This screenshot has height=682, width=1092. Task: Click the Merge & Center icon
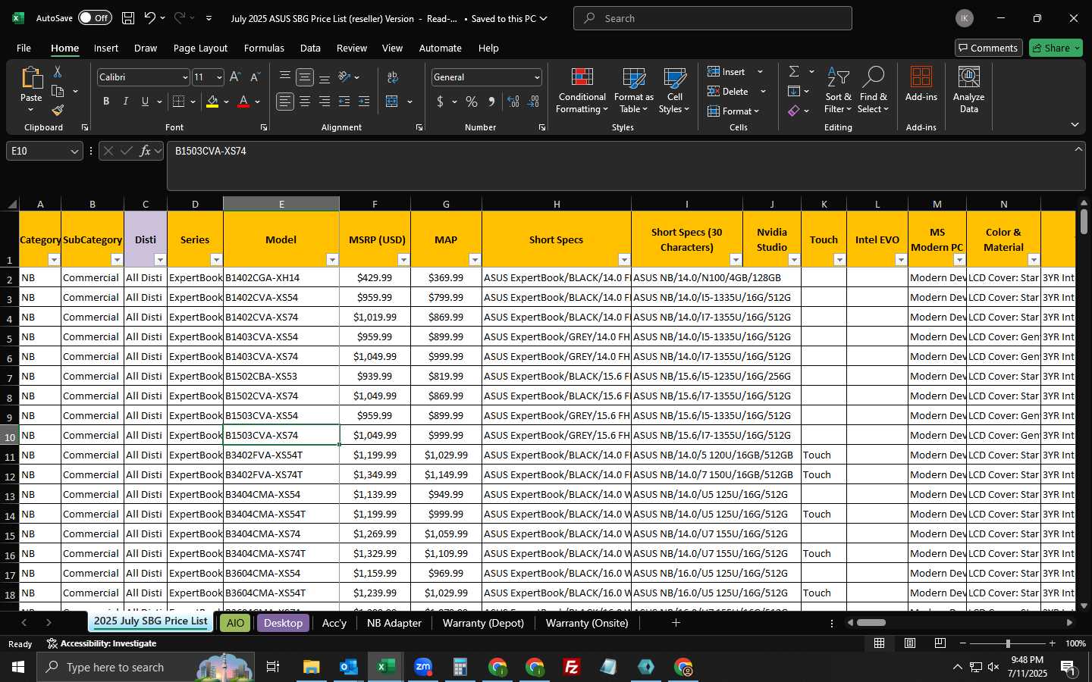[x=392, y=102]
